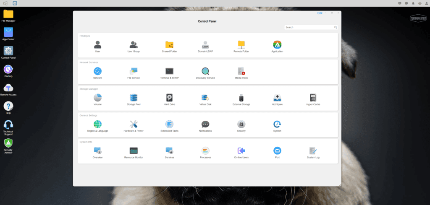This screenshot has width=430, height=205.
Task: Click the Control Panel search field
Action: click(x=309, y=27)
